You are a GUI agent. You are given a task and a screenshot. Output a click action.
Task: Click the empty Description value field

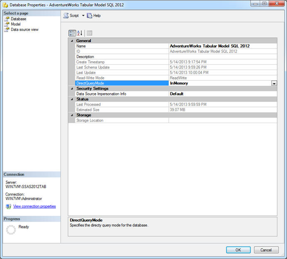click(223, 57)
